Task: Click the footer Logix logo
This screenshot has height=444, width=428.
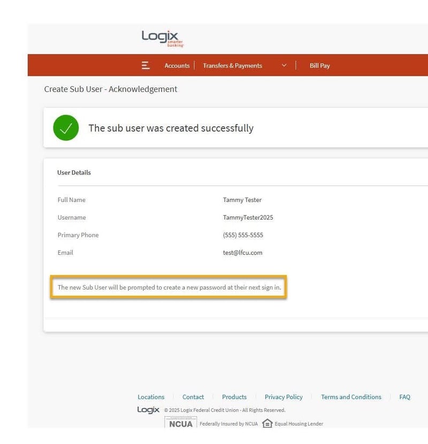Action: (148, 410)
